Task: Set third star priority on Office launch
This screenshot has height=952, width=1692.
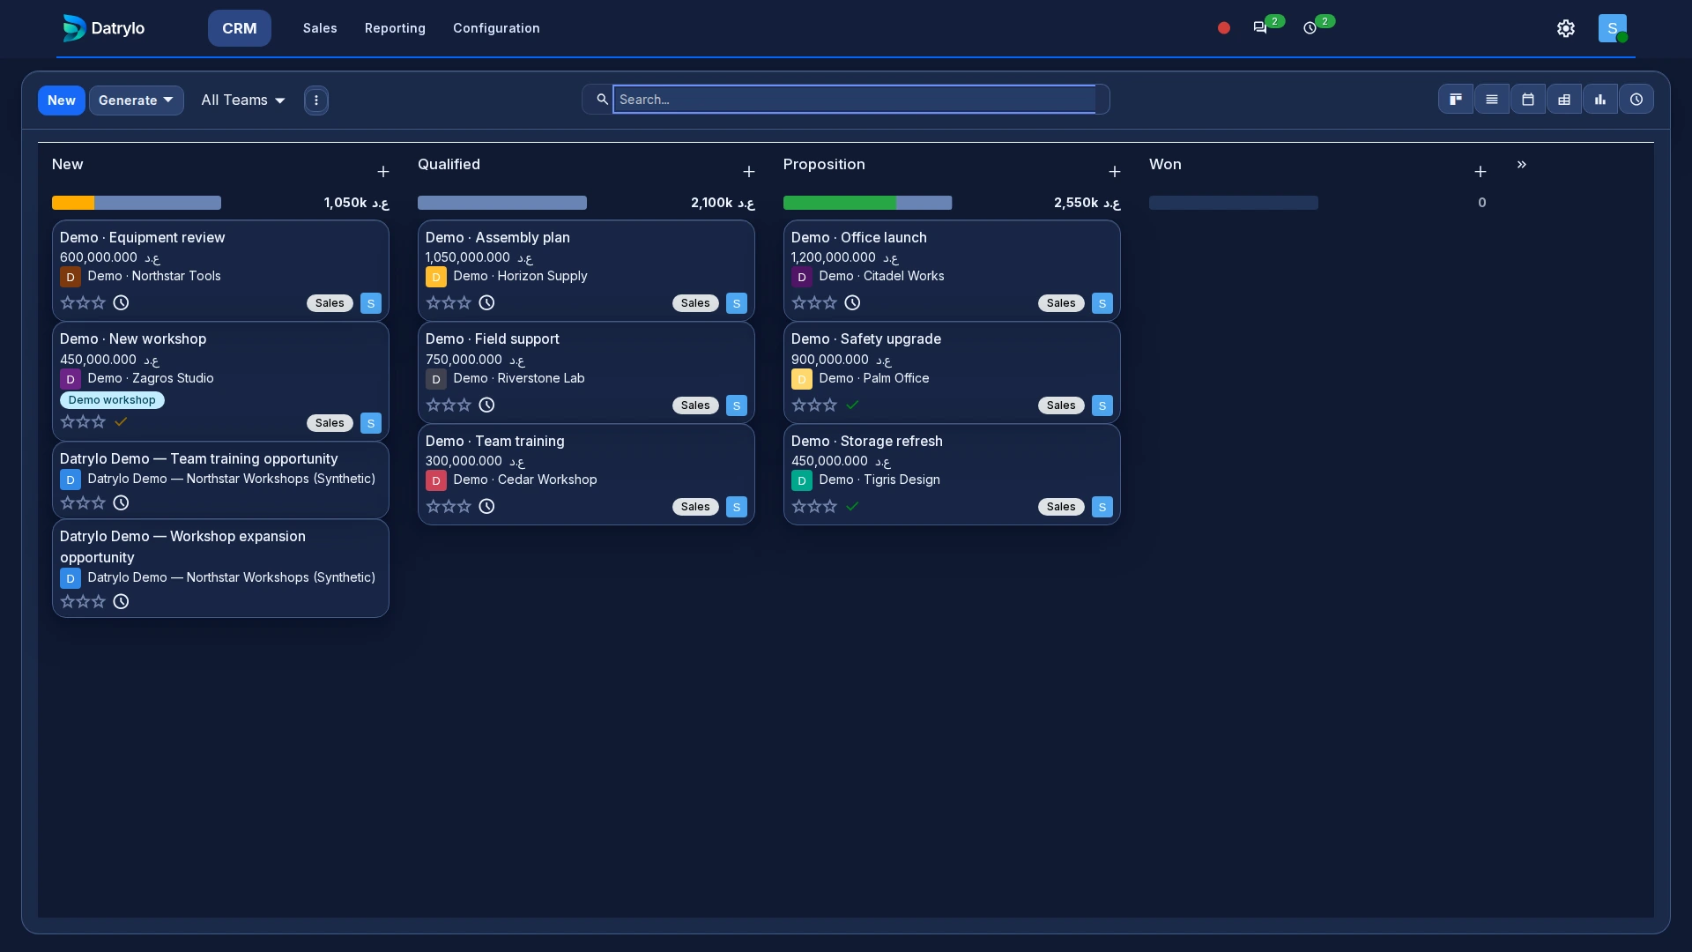Action: pyautogui.click(x=830, y=302)
